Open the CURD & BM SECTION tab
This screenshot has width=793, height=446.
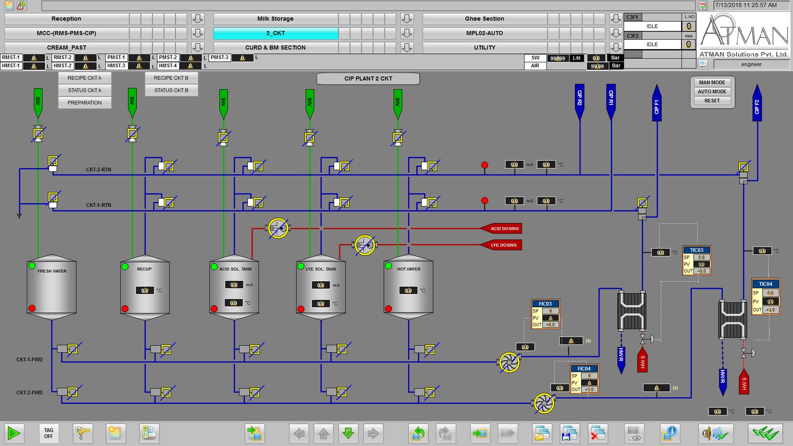coord(276,48)
